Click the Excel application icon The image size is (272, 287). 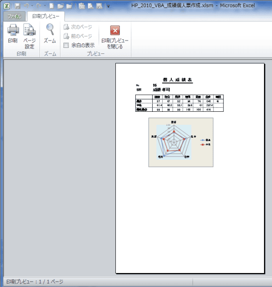point(7,6)
